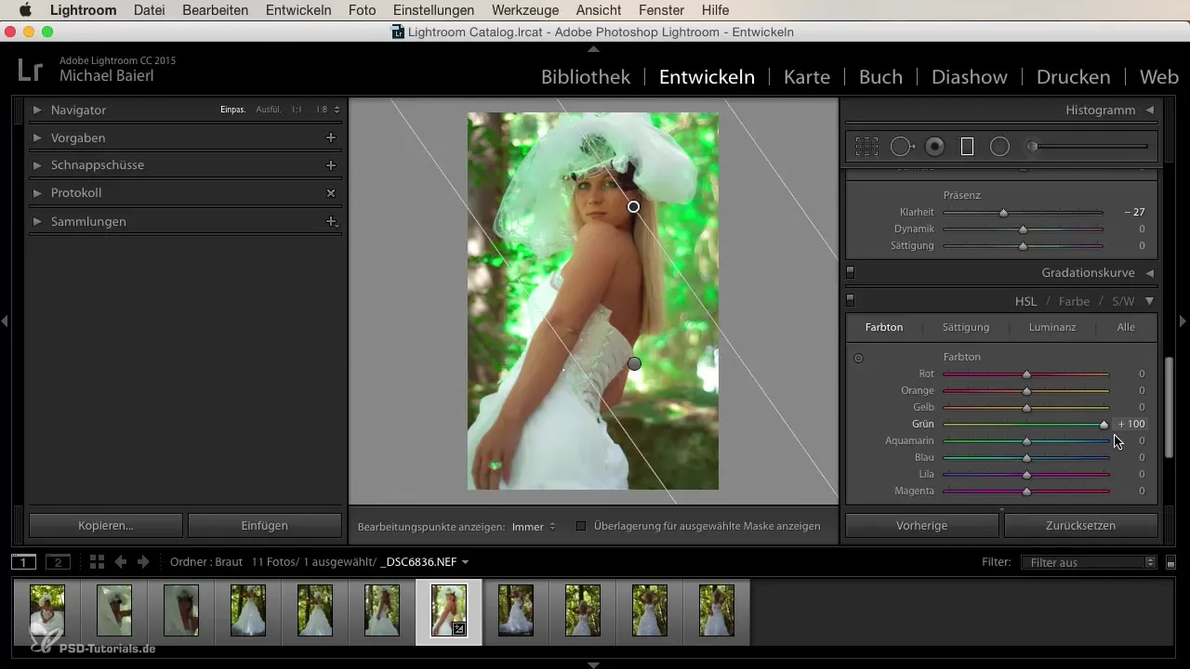Select the first filmstrip thumbnail
This screenshot has height=669, width=1190.
point(47,610)
